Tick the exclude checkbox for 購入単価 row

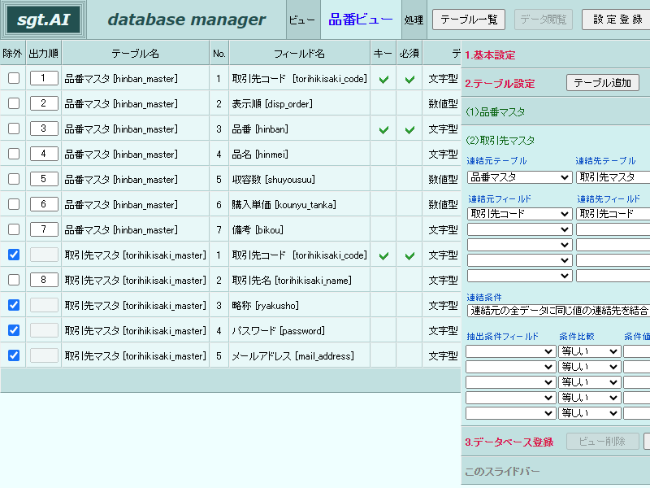(x=14, y=204)
